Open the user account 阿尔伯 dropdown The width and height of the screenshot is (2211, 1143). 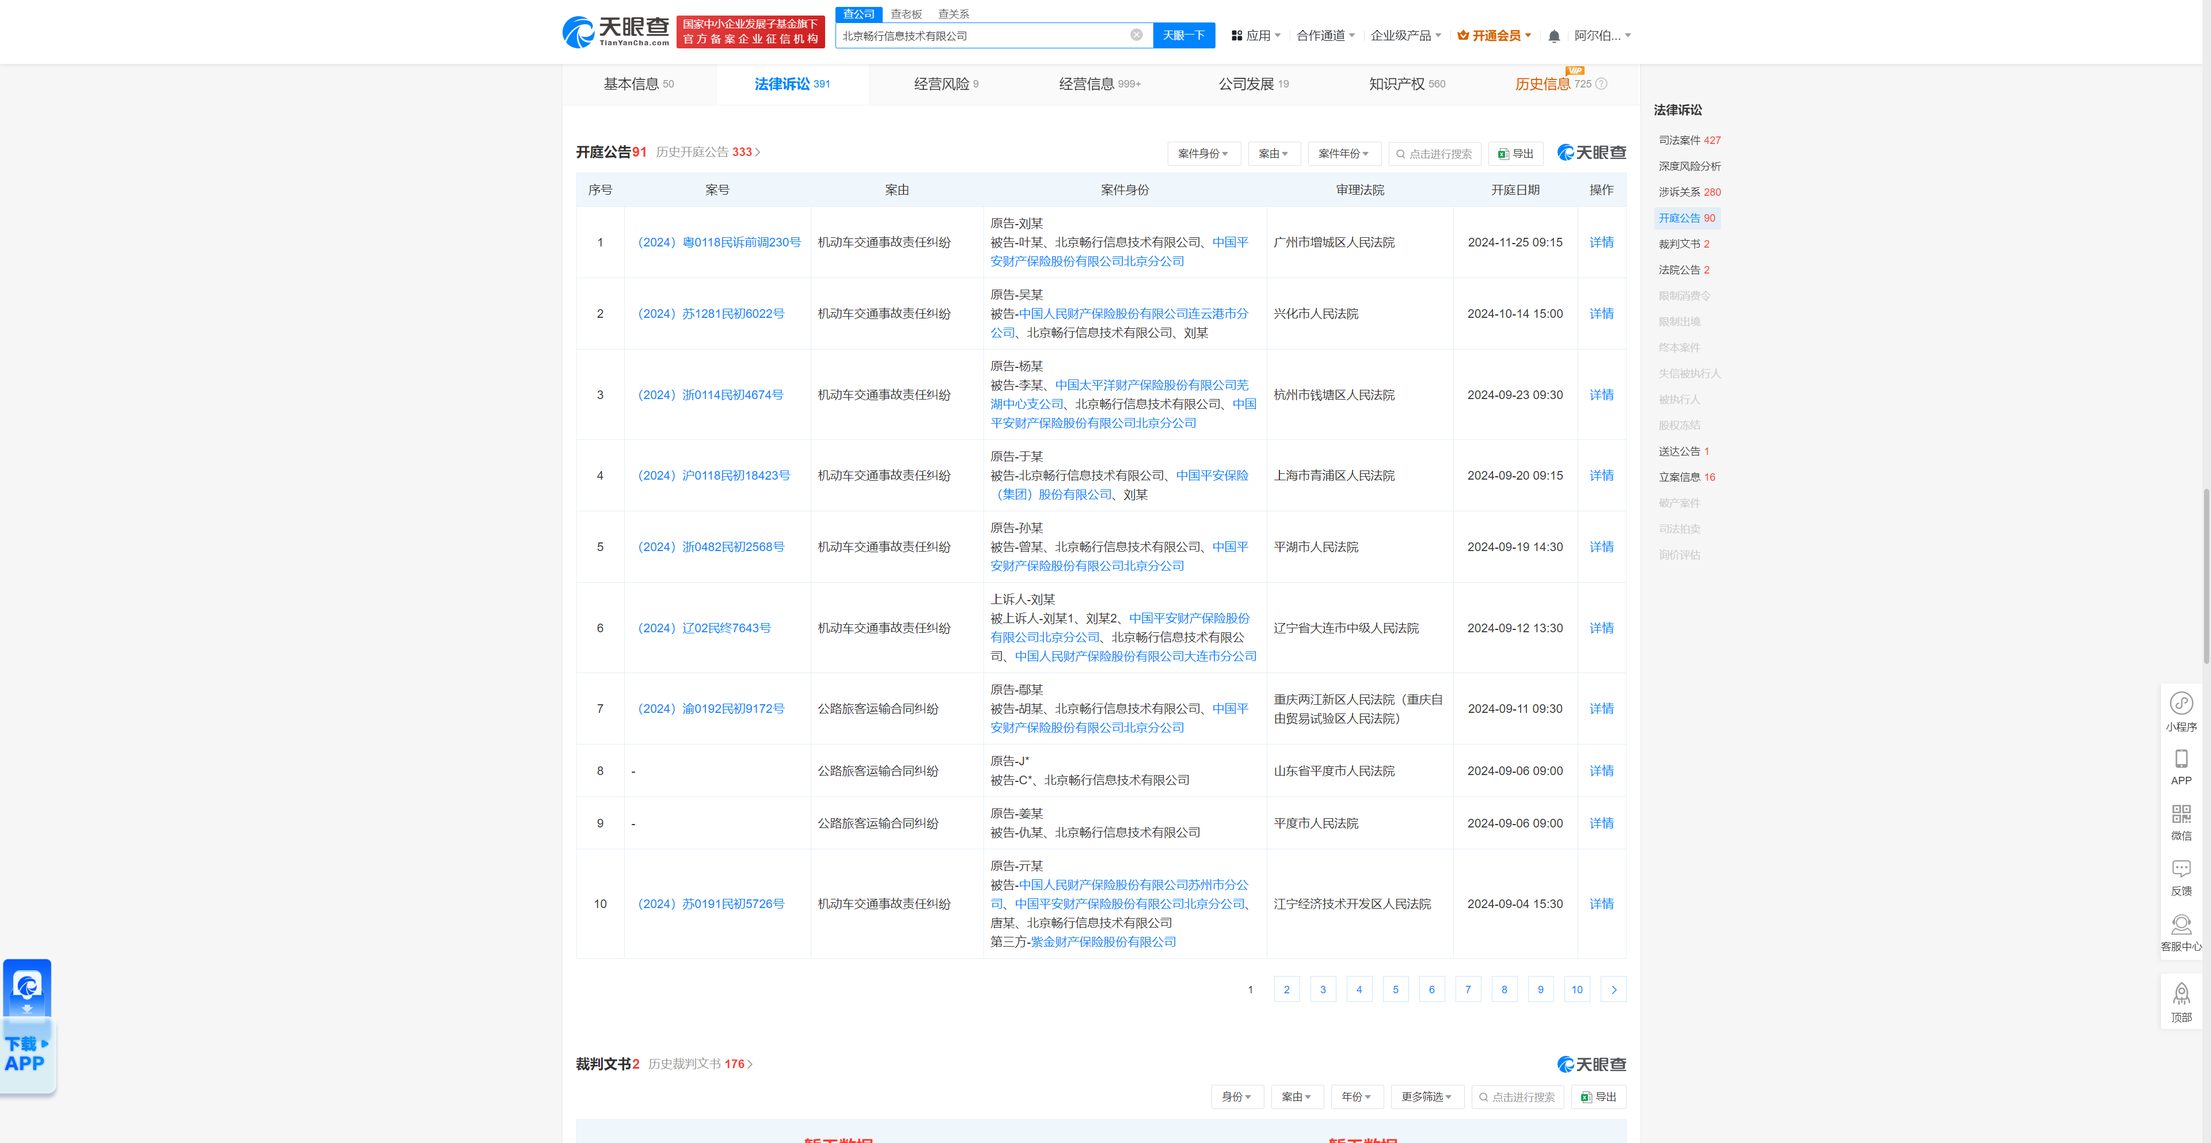pyautogui.click(x=1602, y=36)
